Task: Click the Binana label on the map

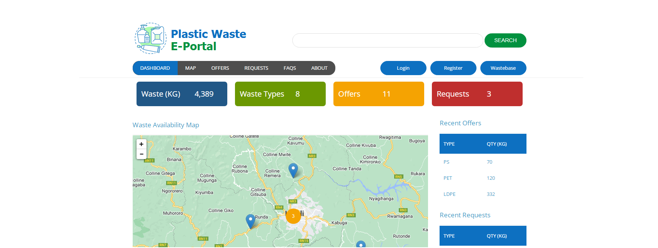Action: pyautogui.click(x=174, y=159)
